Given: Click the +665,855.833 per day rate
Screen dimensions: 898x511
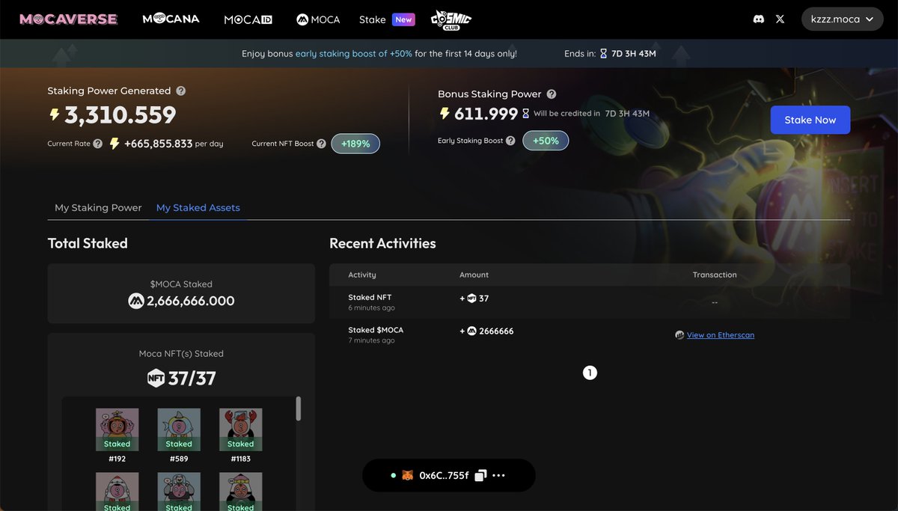Looking at the screenshot, I should tap(174, 144).
